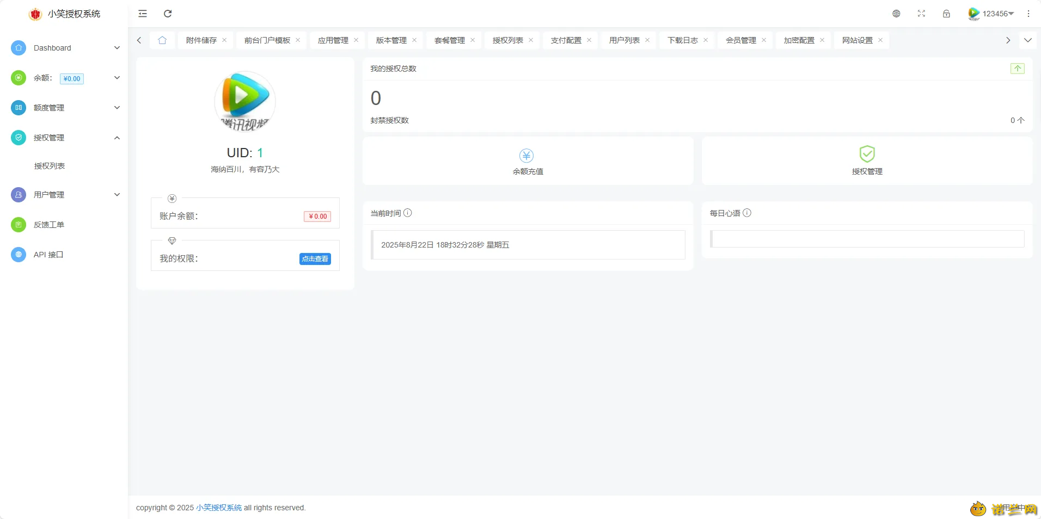The image size is (1041, 519).
Task: Expand the 用户管理 sidebar menu
Action: tap(64, 195)
